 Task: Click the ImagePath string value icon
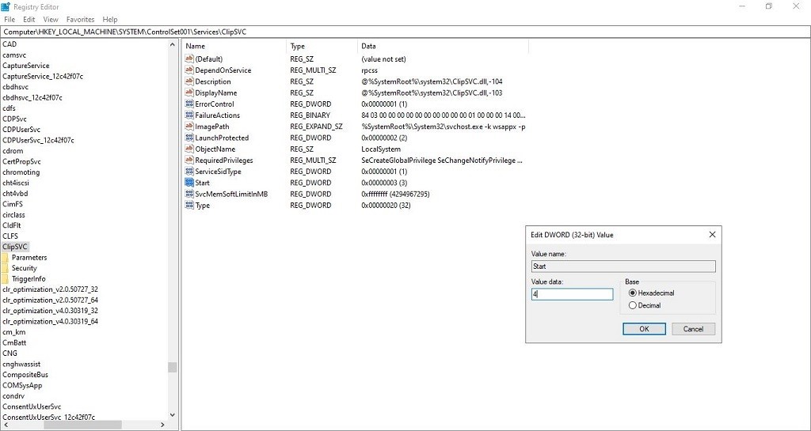click(188, 127)
